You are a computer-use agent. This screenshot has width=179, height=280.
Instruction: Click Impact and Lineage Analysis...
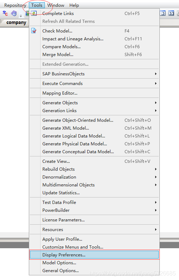click(x=94, y=39)
